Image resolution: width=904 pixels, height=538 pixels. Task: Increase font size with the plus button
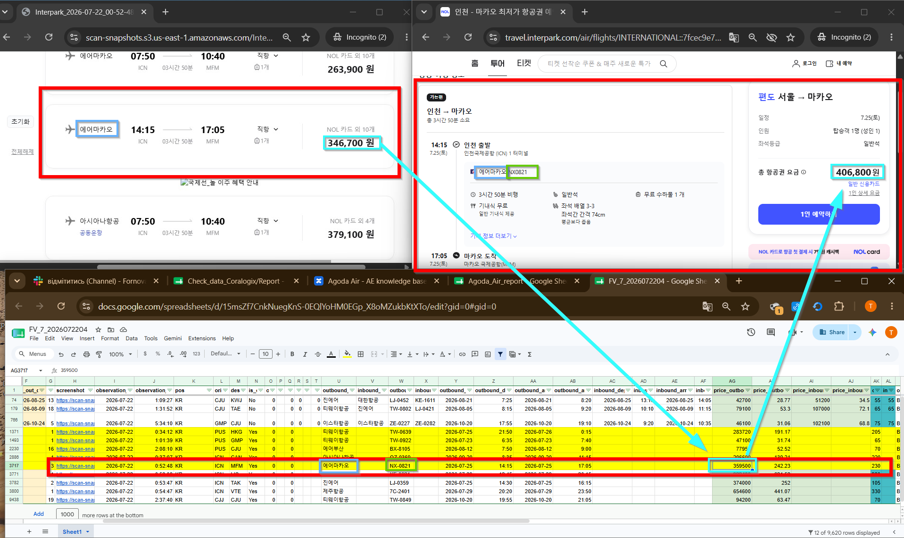[278, 354]
